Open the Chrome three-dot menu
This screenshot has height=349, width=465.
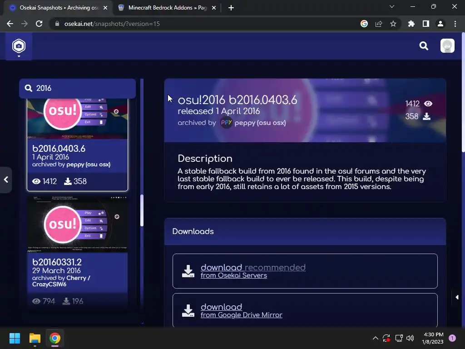[x=455, y=24]
